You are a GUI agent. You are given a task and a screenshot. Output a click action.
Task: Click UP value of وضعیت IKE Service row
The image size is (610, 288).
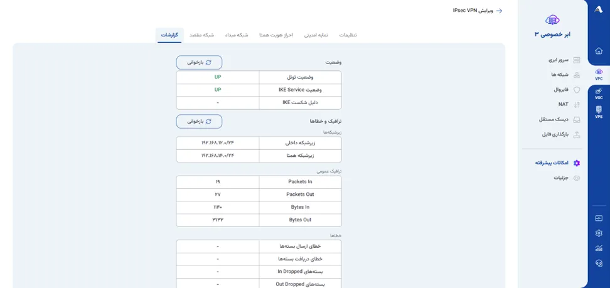[218, 90]
